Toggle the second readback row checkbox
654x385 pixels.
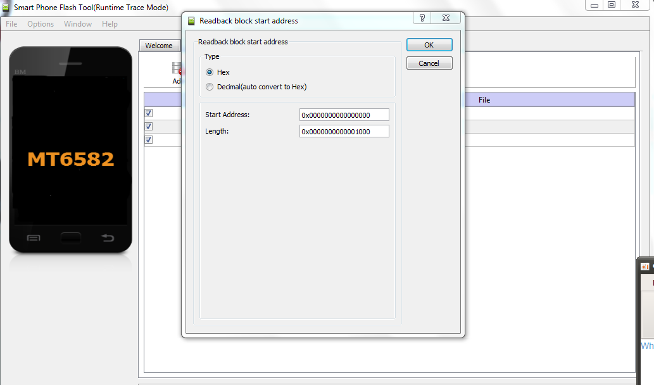point(148,126)
